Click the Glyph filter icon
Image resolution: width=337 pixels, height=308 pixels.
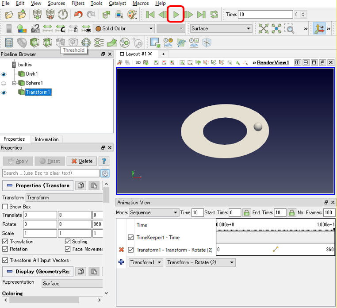click(86, 42)
